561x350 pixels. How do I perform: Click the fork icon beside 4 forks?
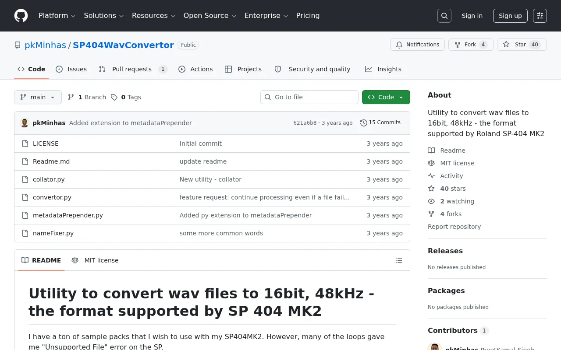[x=431, y=214]
